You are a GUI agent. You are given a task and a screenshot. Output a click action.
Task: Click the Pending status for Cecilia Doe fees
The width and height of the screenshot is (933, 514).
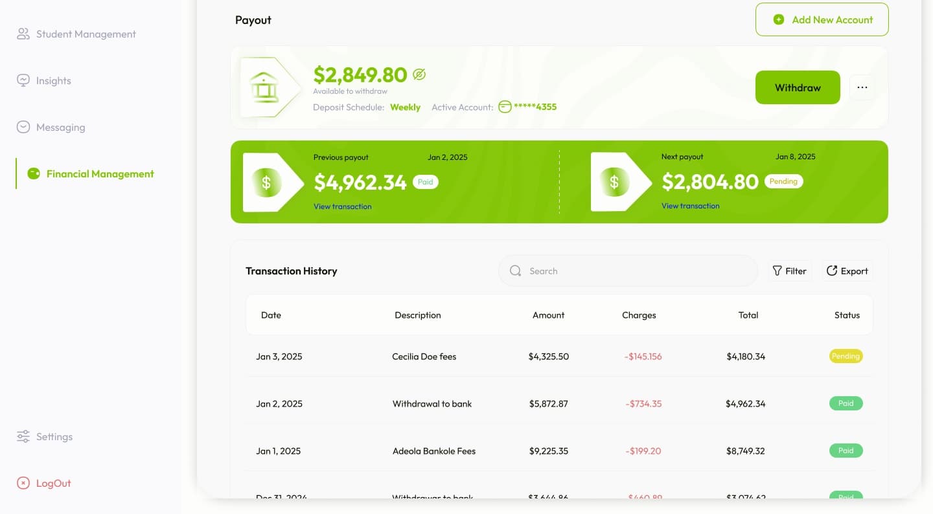(846, 356)
